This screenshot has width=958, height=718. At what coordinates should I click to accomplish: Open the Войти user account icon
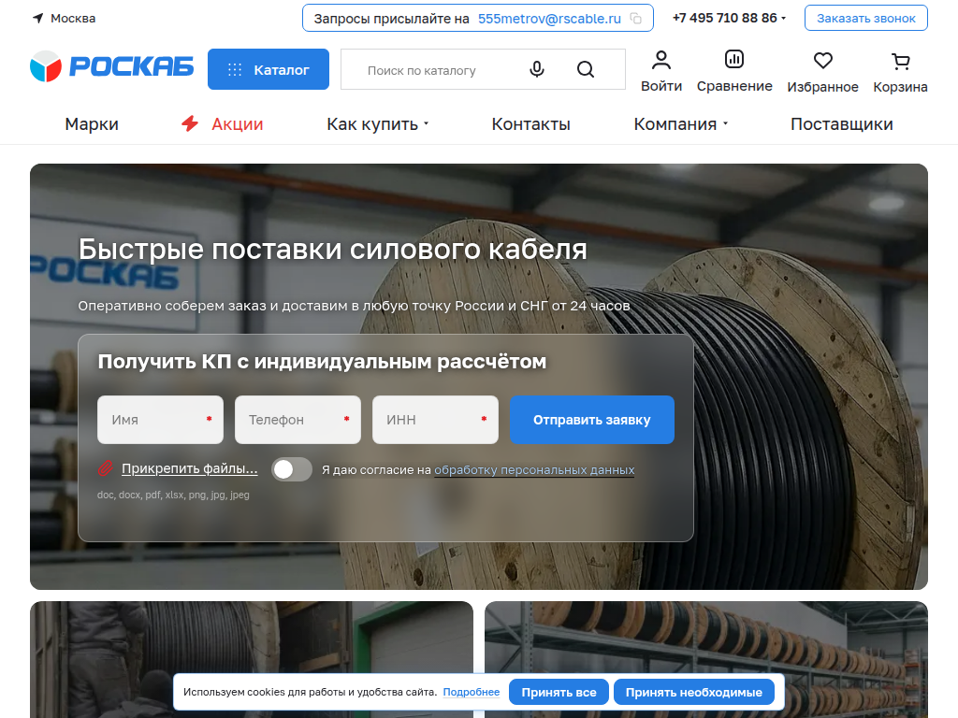pos(661,61)
